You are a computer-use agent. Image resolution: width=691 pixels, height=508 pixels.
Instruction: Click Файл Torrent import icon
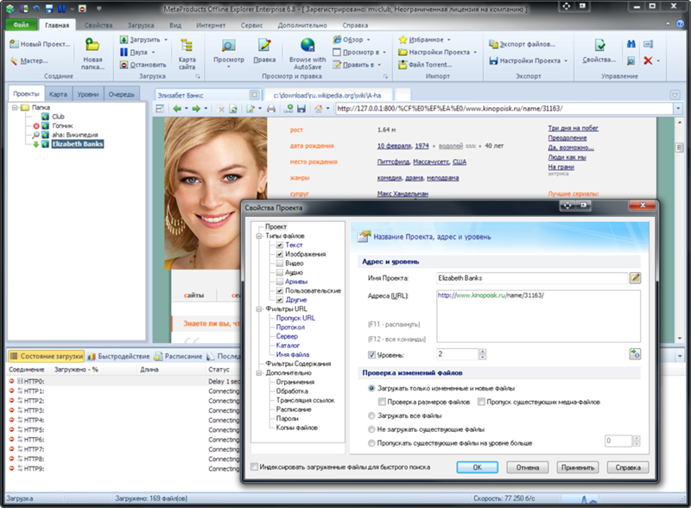coord(403,65)
